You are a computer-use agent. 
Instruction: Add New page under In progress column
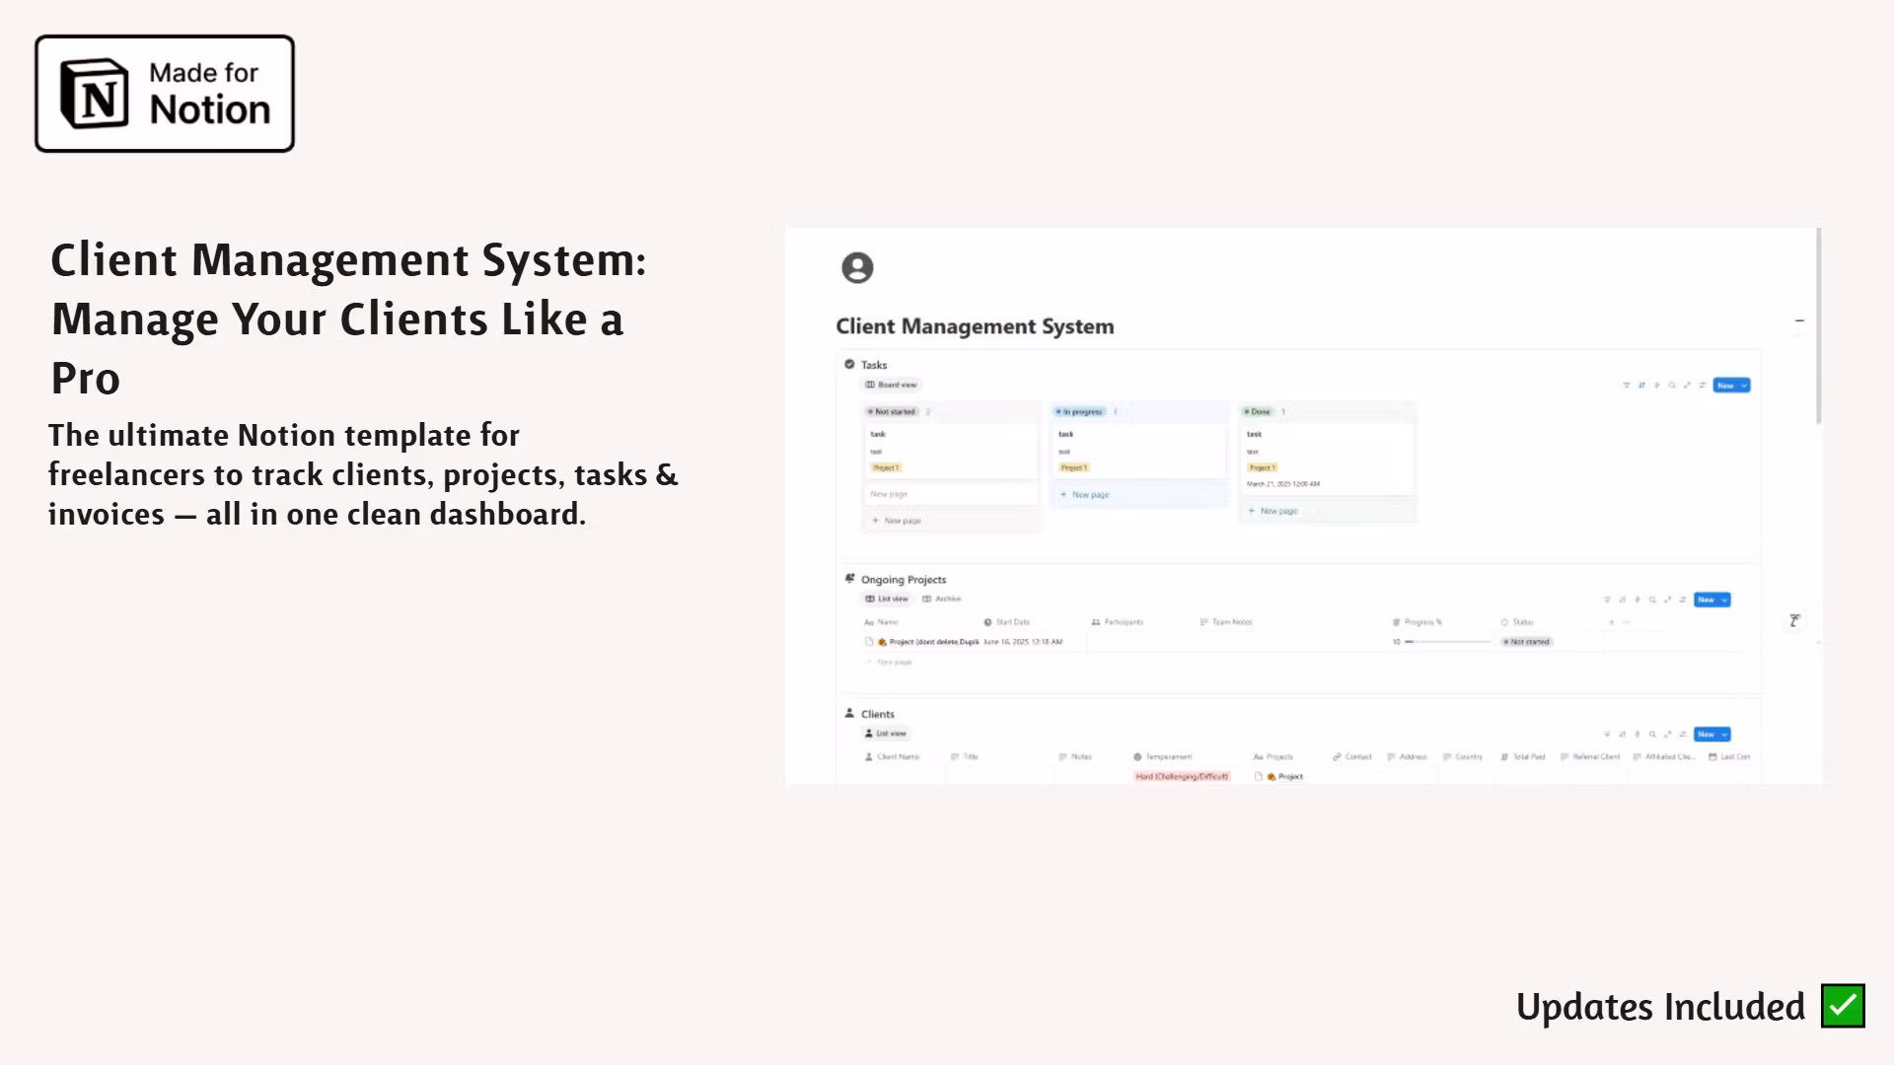[1085, 495]
